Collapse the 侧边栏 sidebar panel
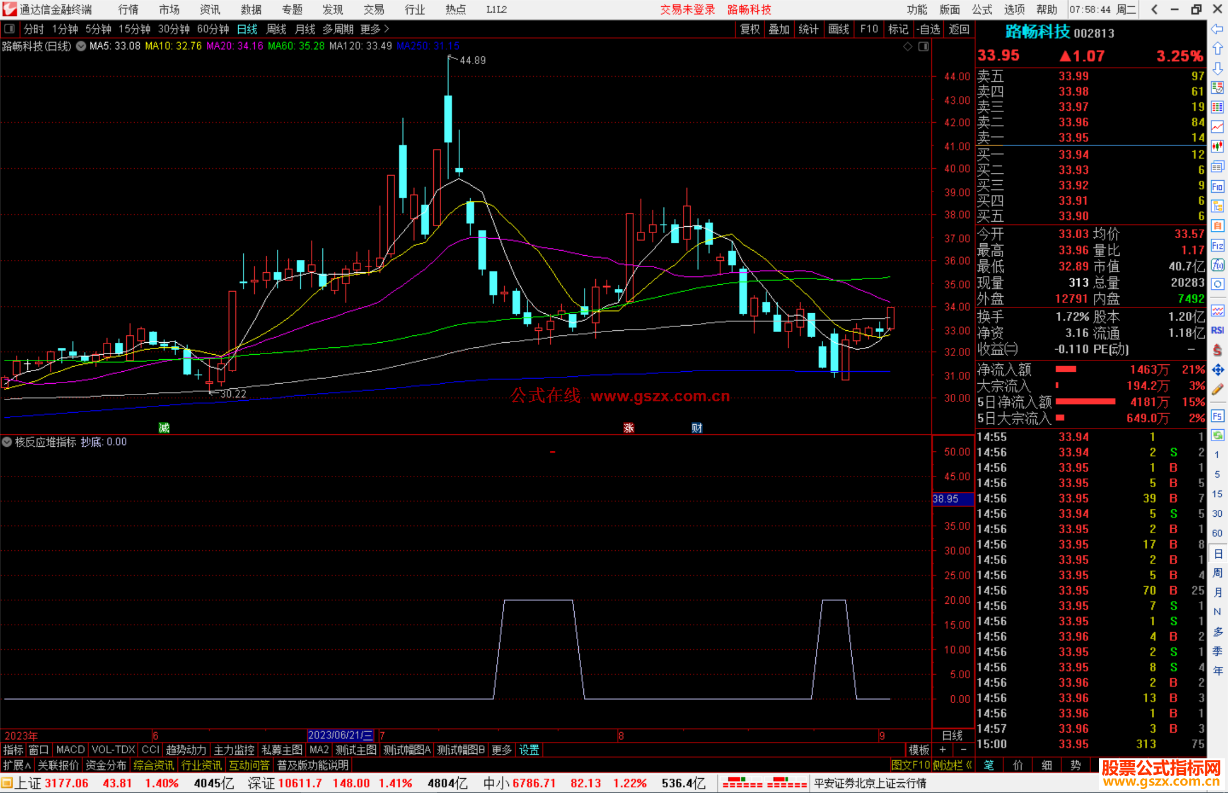Screen dimensions: 1228x793 [x=952, y=765]
